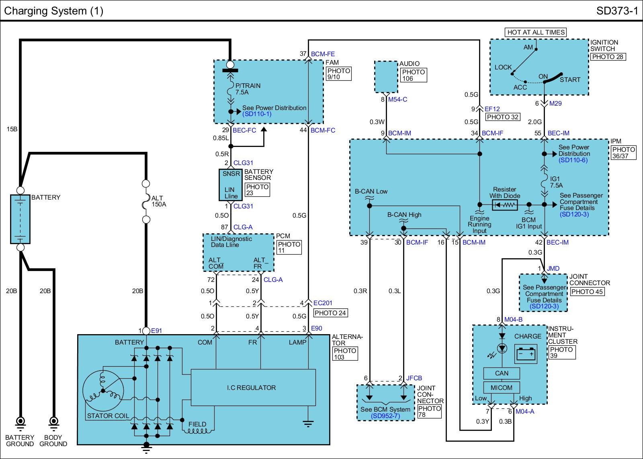Click the Resister With Diode symbol
This screenshot has width=643, height=459.
(x=505, y=205)
